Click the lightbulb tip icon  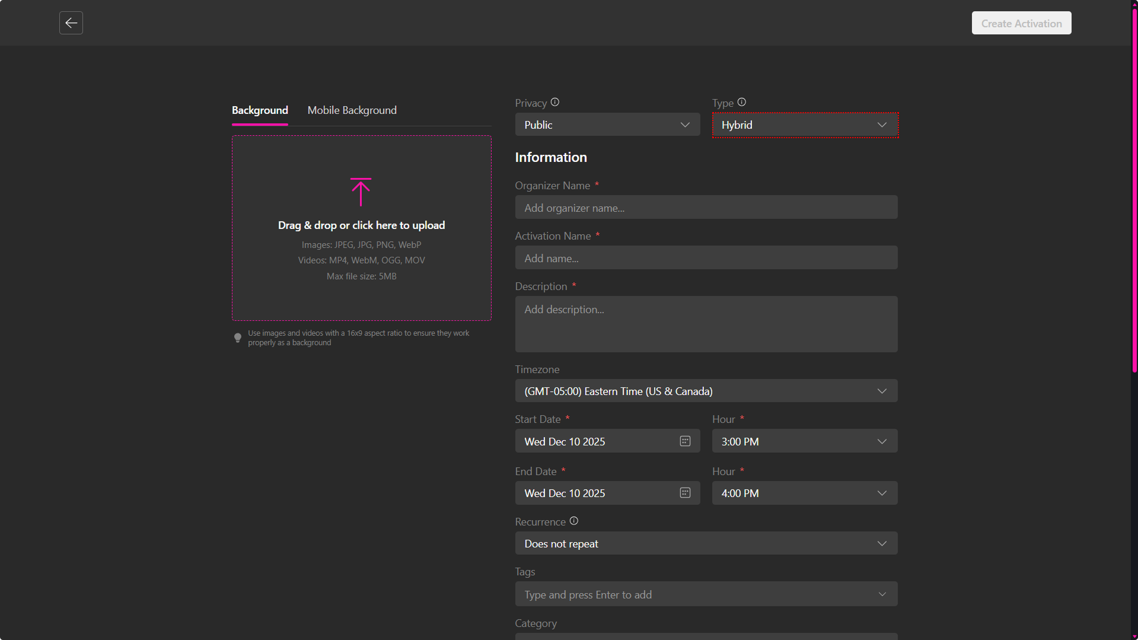tap(238, 337)
